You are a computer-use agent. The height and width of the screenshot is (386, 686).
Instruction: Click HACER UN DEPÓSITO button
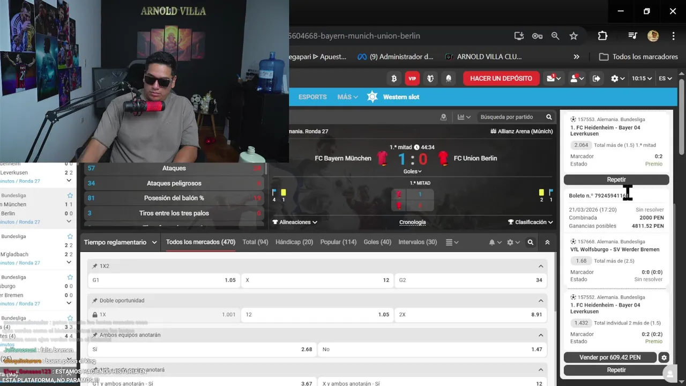tap(501, 78)
